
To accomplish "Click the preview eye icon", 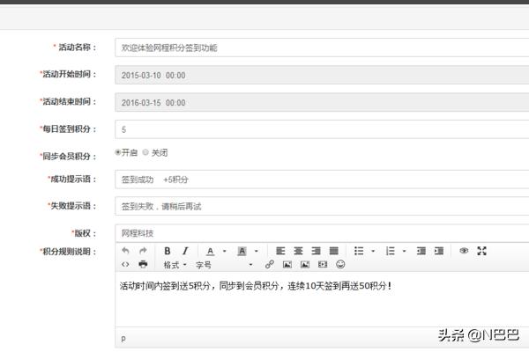I will pyautogui.click(x=464, y=251).
